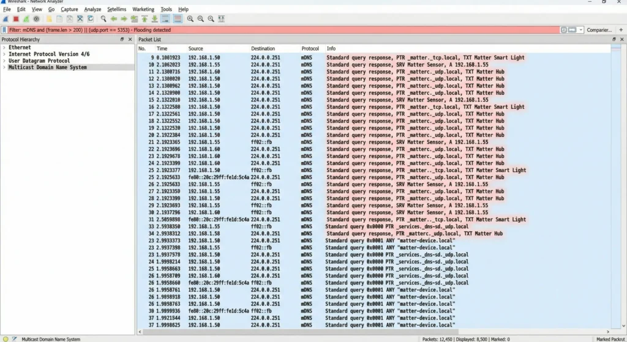The image size is (627, 342).
Task: Open the Capture menu
Action: point(69,9)
